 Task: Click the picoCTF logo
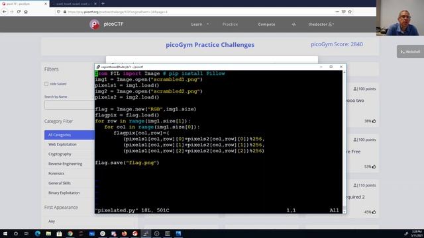106,24
